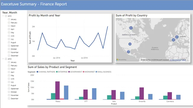This screenshot has height=108, width=193.
Task: Click Velo Small Business bar
Action: coord(122,96)
